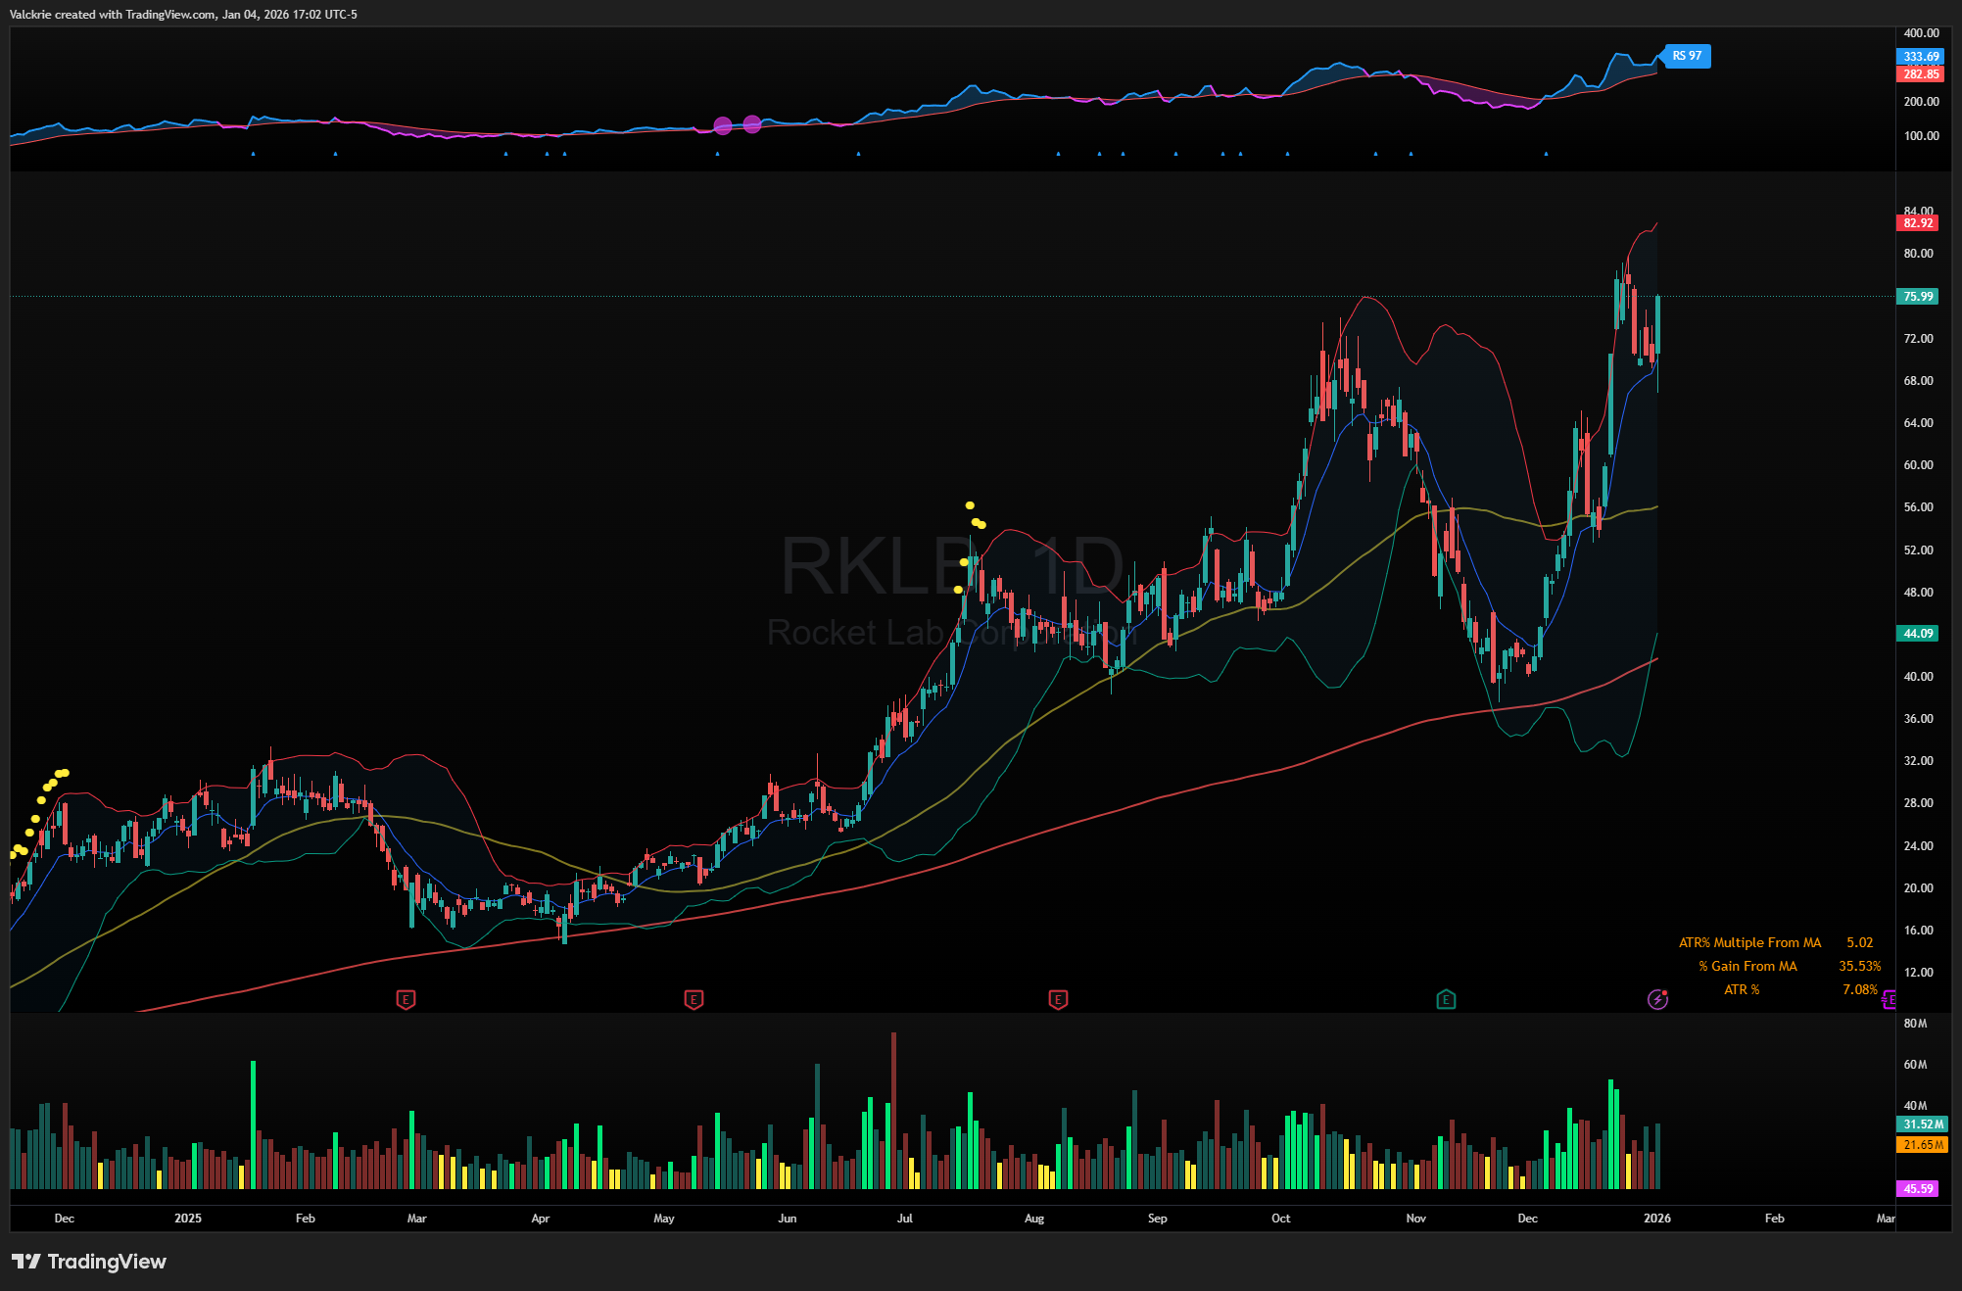Click the magenta upcoming earnings icon at right edge

pyautogui.click(x=1890, y=999)
